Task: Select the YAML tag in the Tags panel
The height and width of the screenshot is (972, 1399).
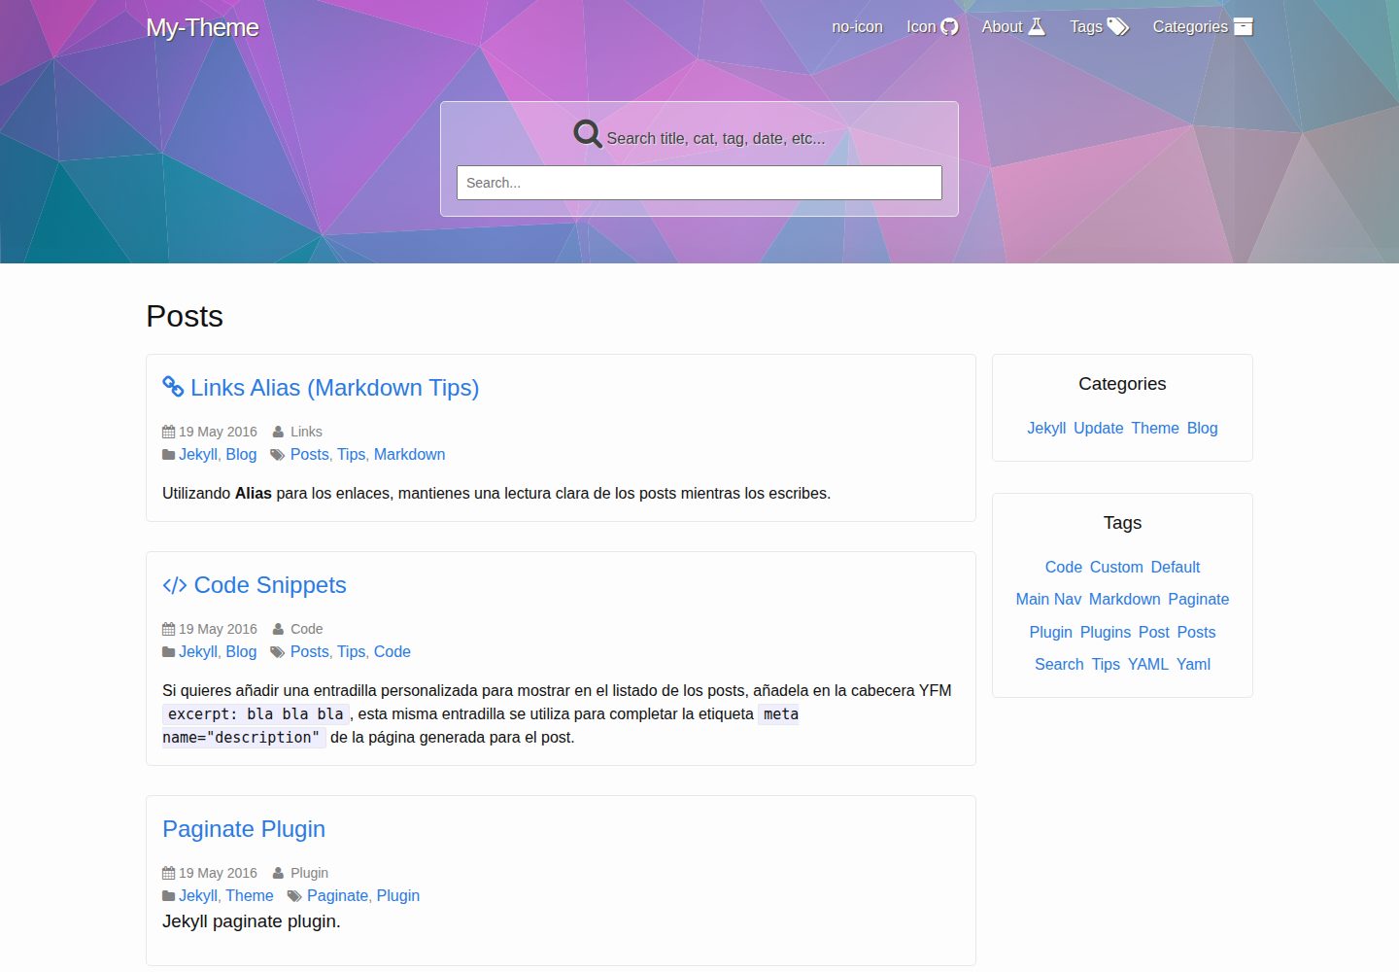Action: tap(1148, 665)
